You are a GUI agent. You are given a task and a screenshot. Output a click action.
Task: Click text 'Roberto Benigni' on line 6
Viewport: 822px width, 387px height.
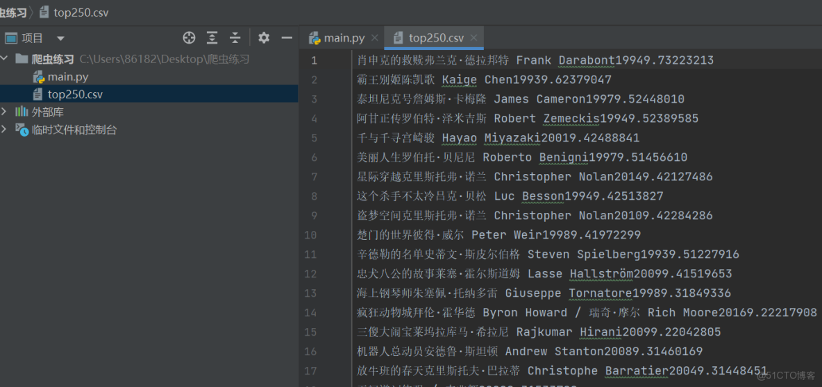pos(536,157)
